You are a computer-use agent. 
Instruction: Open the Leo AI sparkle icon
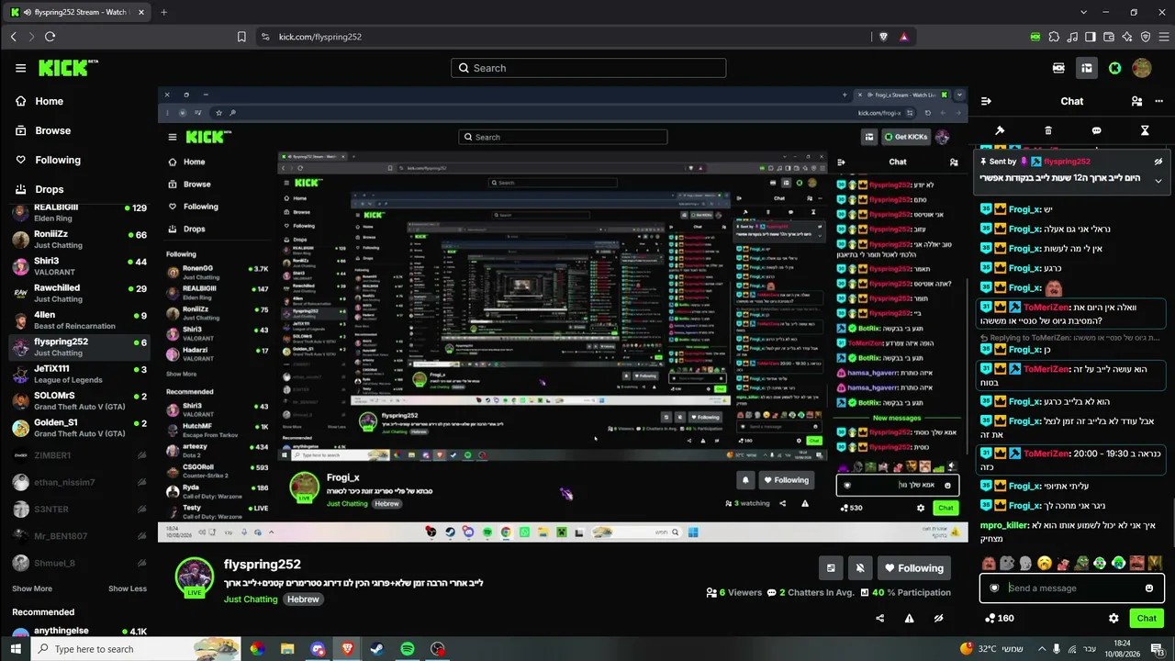[1127, 37]
